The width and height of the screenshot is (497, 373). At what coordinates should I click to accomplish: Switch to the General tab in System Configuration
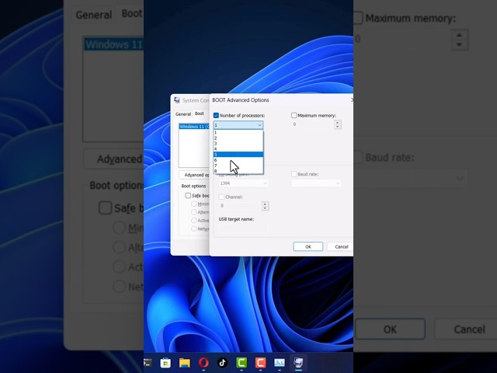(183, 114)
